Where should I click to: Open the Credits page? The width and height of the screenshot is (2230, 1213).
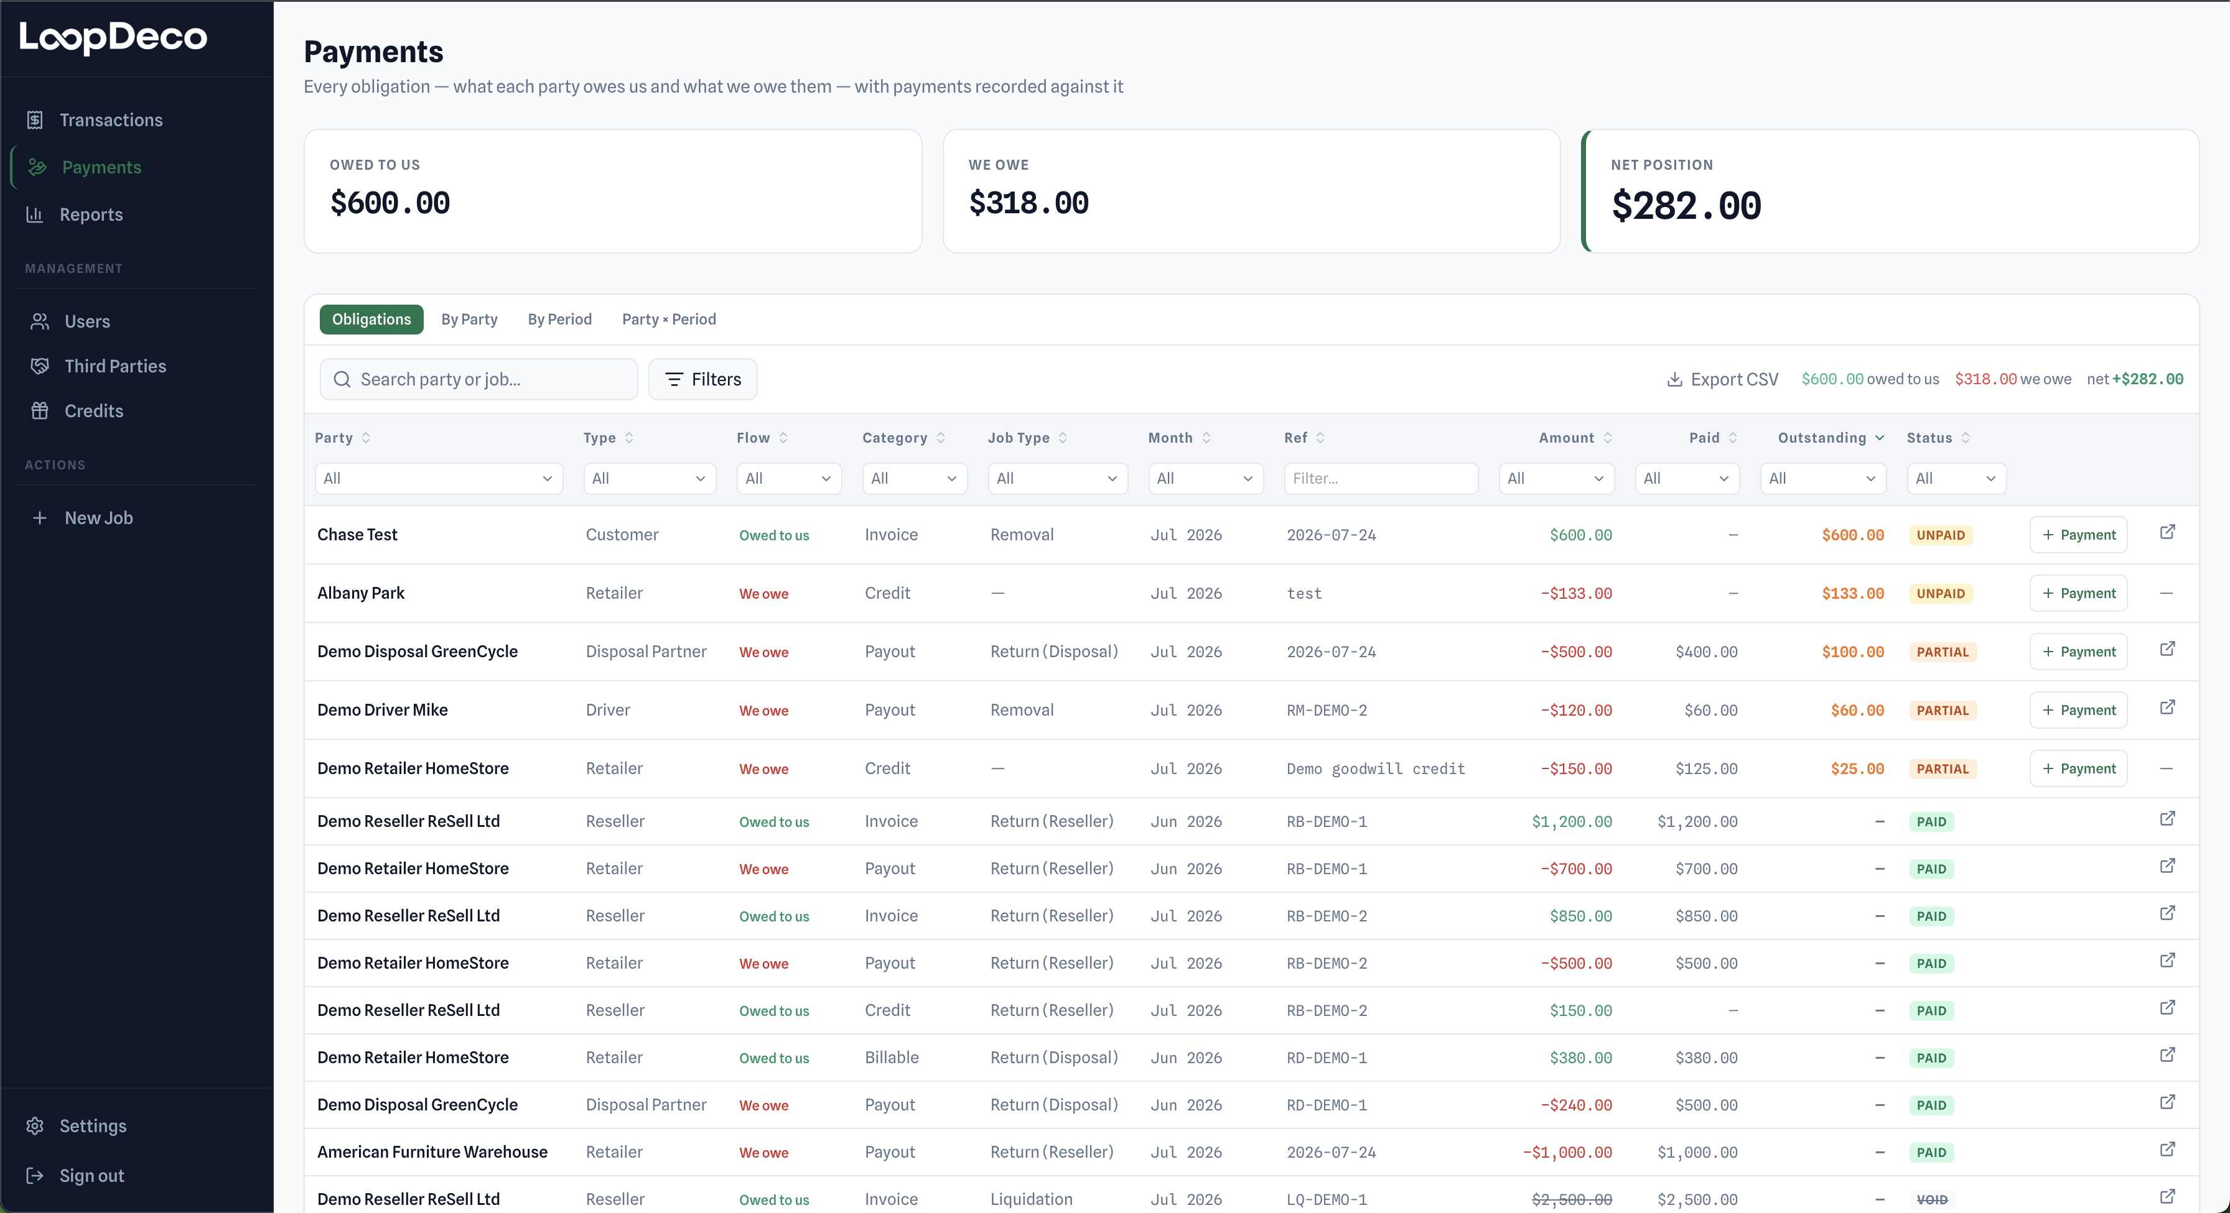pyautogui.click(x=93, y=411)
